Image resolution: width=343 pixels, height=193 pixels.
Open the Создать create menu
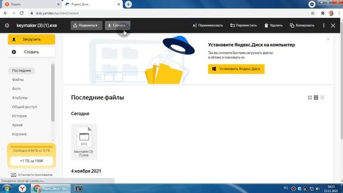point(32,52)
